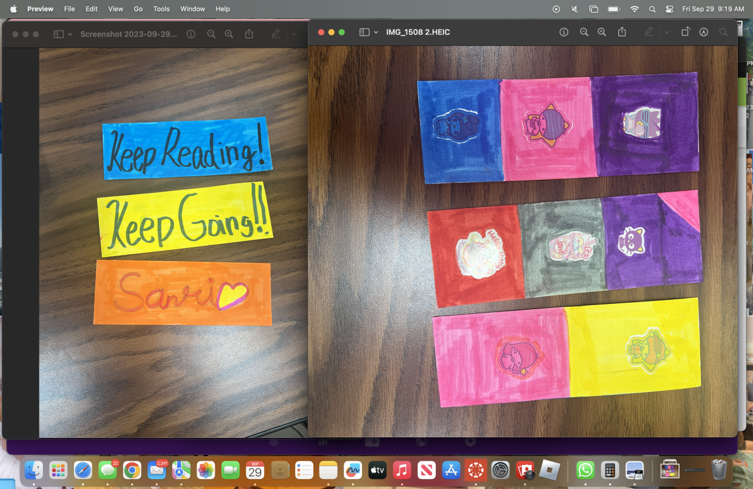Open the Help menu
753x489 pixels.
[x=222, y=9]
